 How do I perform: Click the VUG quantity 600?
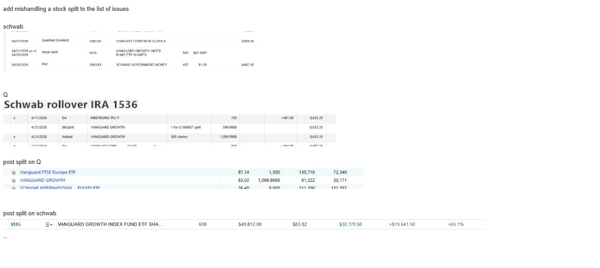pos(202,224)
